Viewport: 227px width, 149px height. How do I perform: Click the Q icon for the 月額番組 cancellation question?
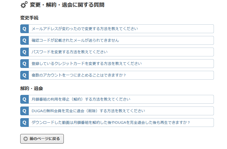[24, 99]
